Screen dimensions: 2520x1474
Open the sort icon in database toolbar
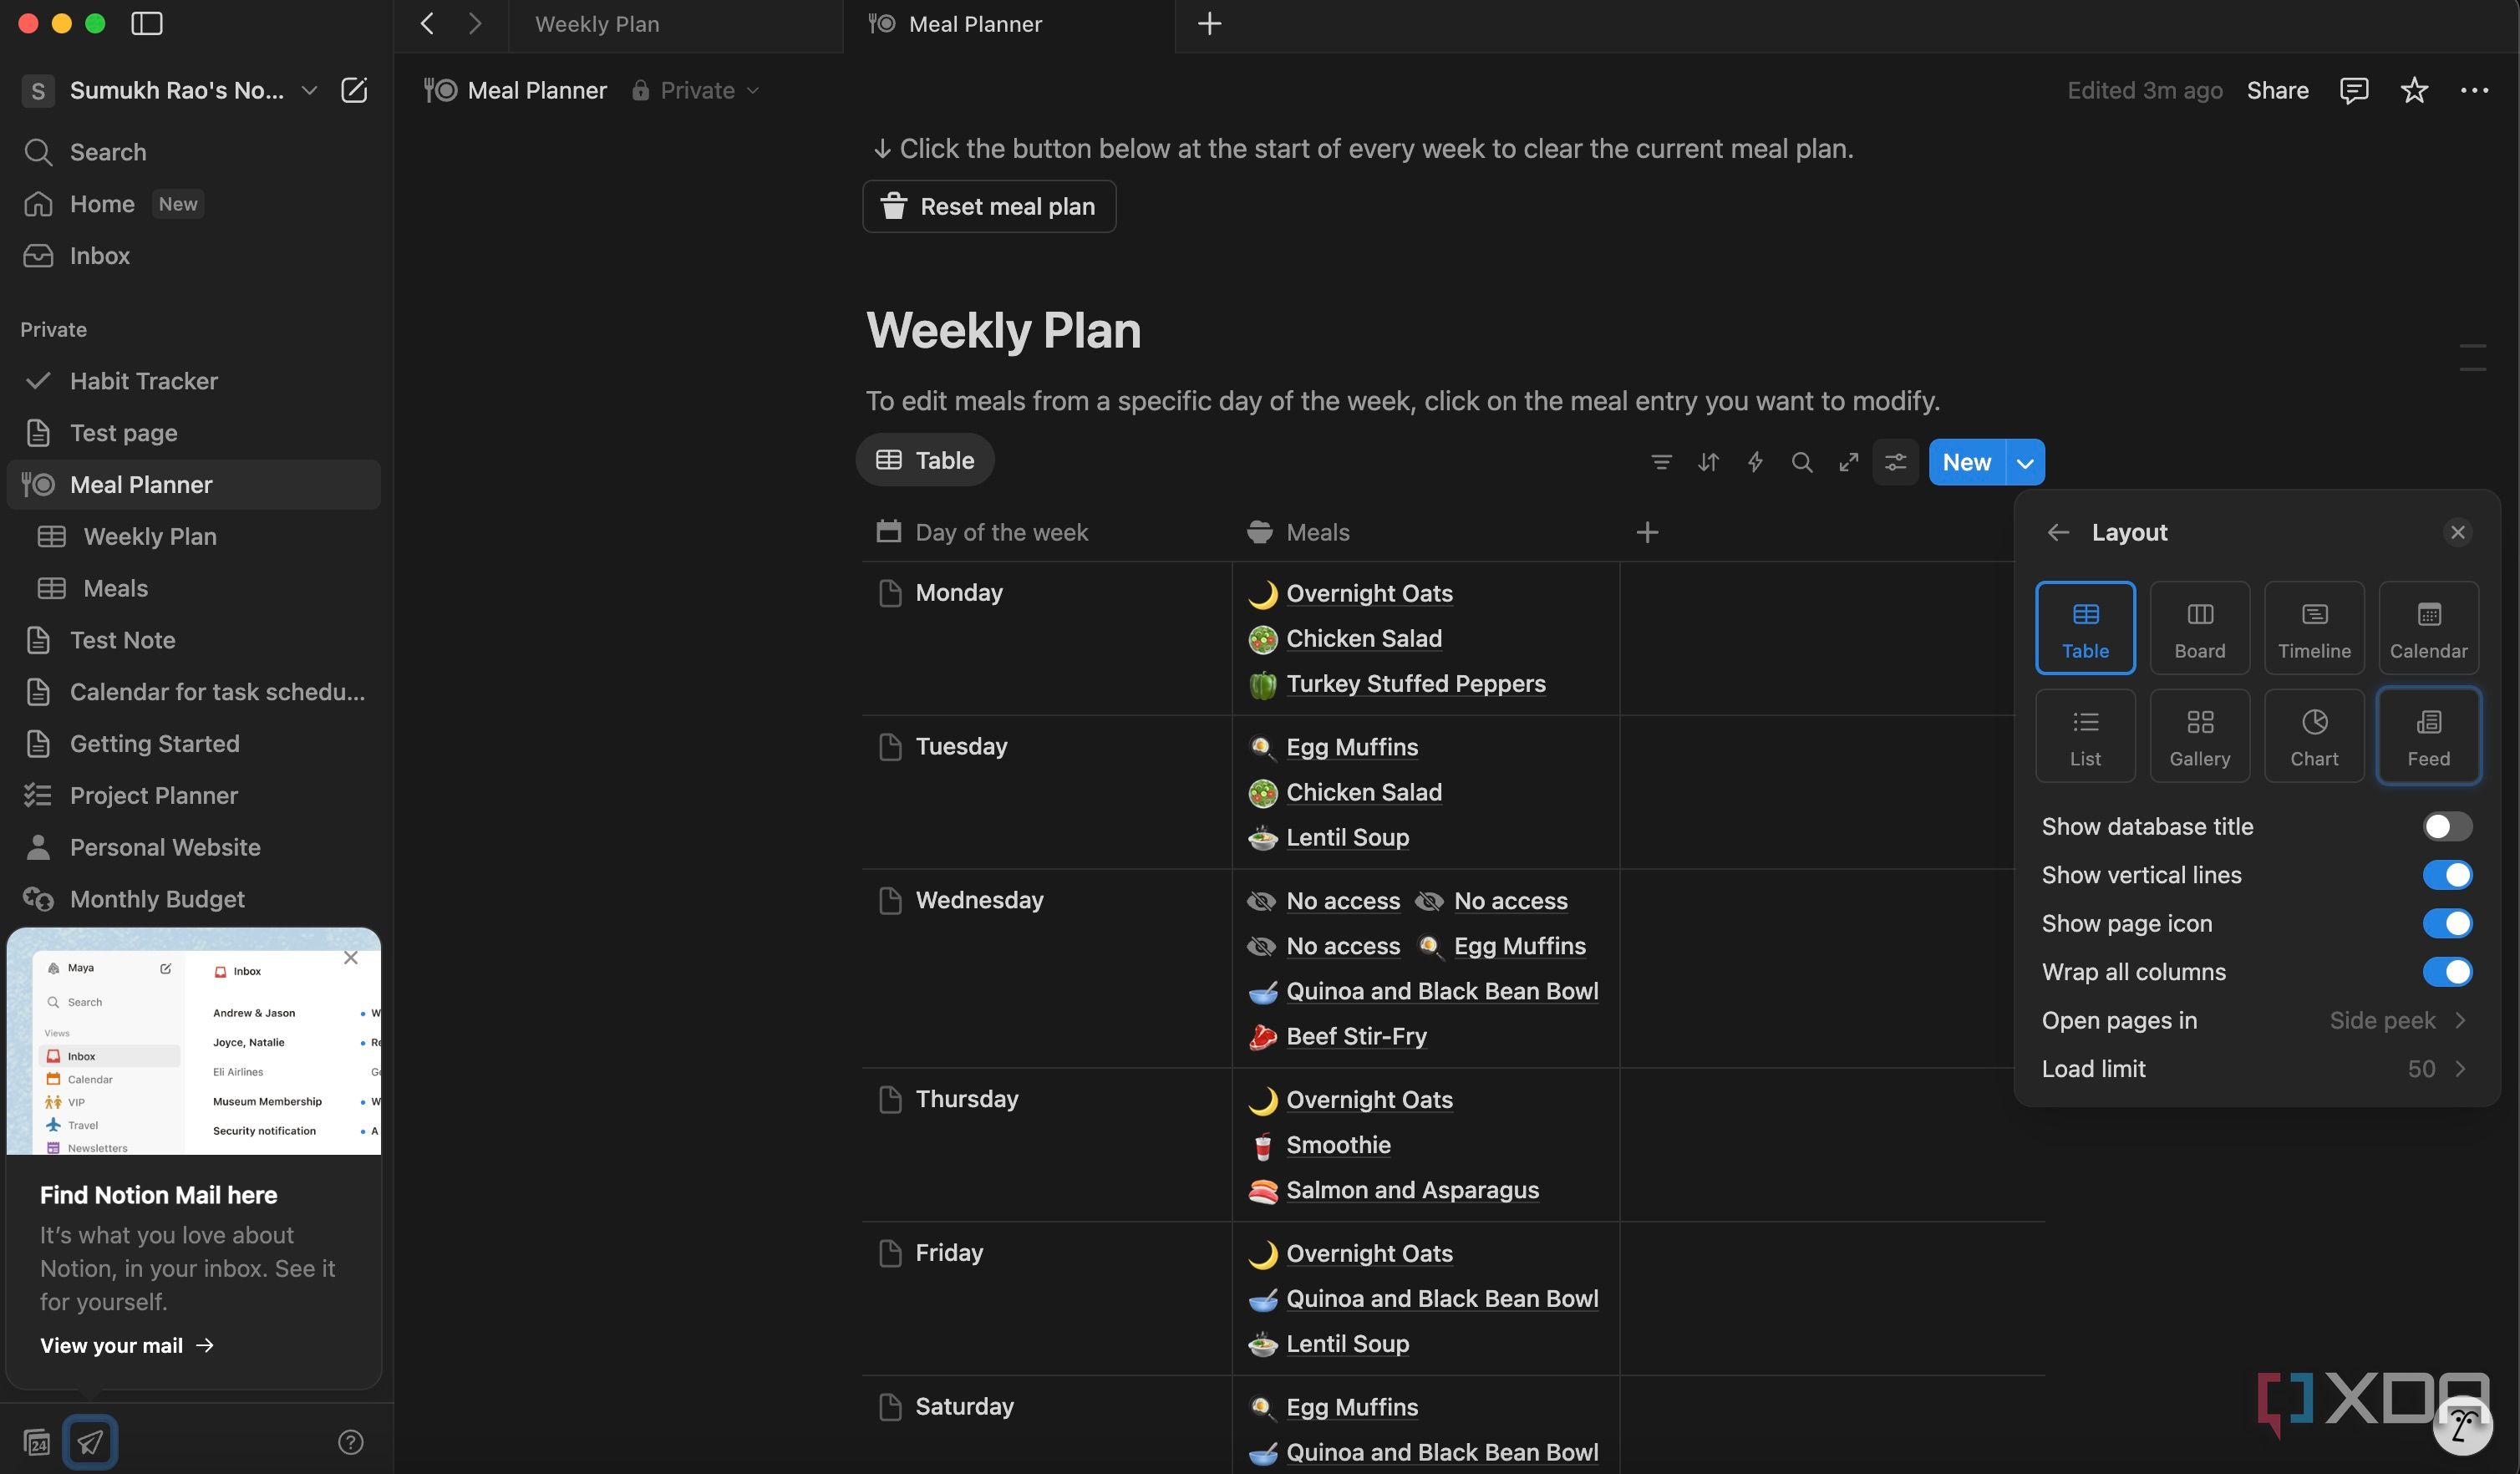click(1708, 462)
